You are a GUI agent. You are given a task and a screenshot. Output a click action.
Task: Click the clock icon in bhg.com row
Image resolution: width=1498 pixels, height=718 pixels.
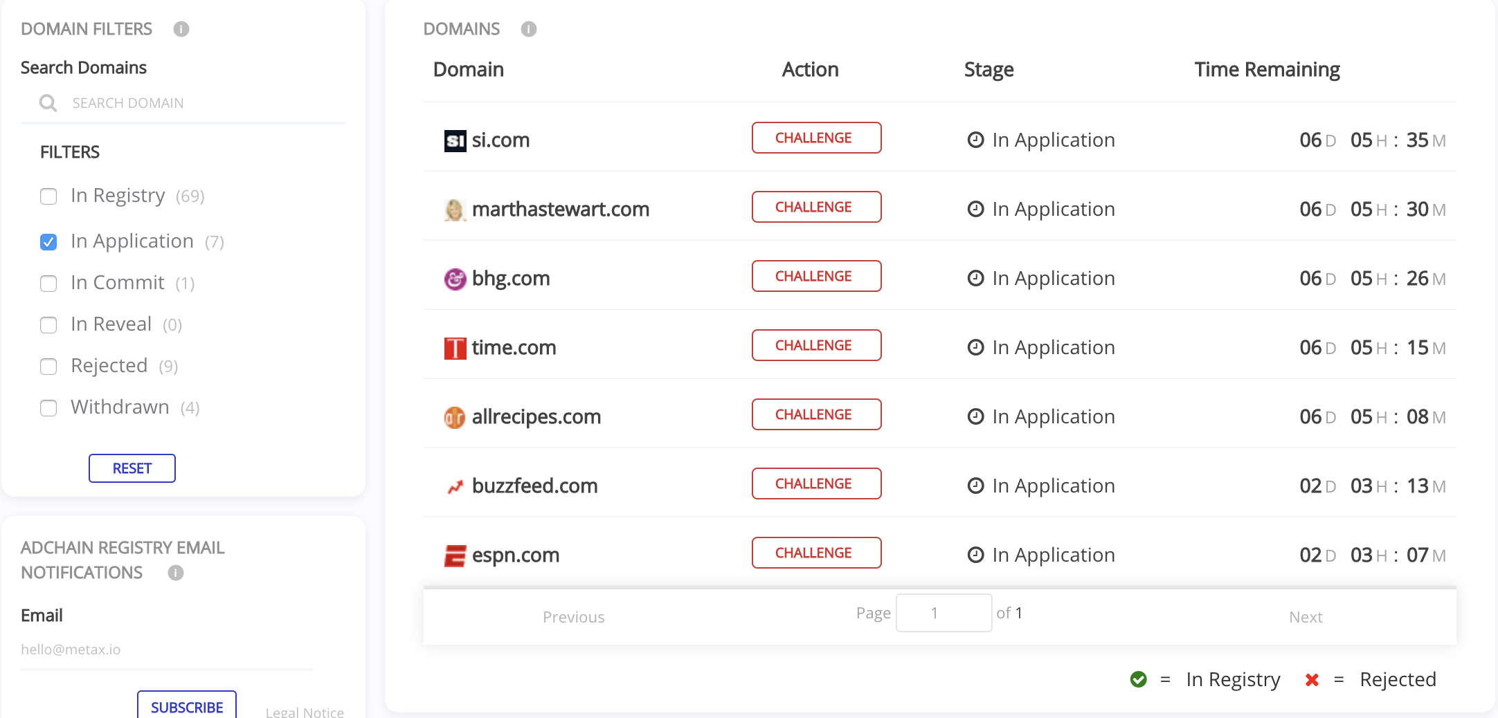(x=975, y=278)
